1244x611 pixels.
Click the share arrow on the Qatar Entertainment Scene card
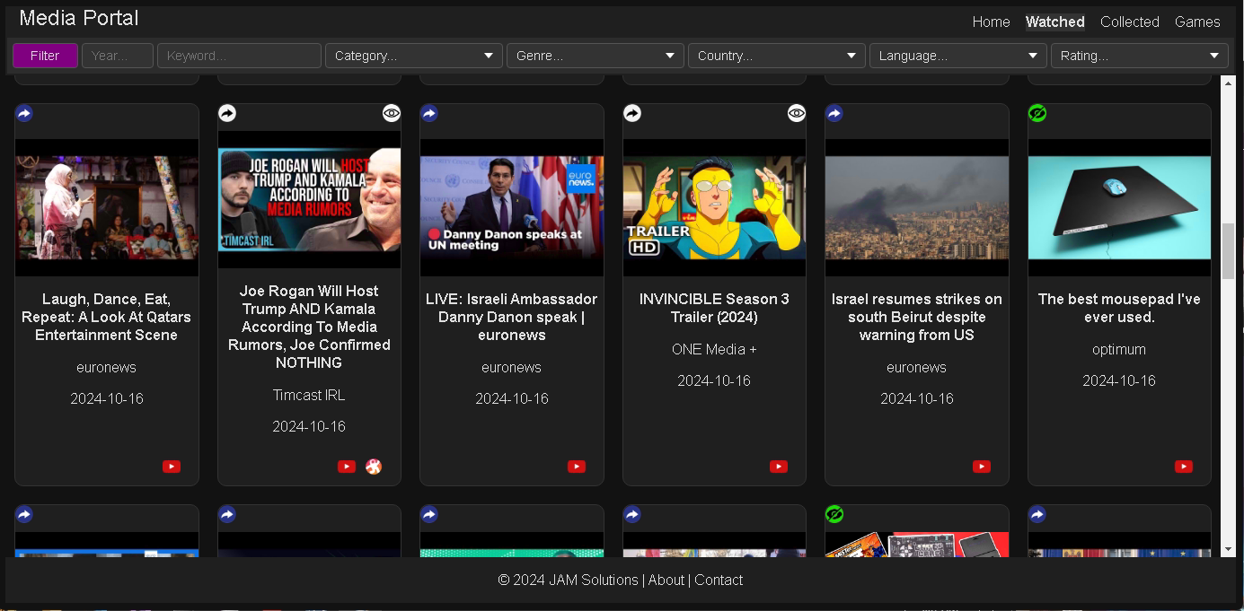(x=24, y=113)
